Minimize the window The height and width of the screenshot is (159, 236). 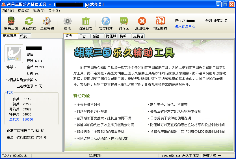[218, 4]
